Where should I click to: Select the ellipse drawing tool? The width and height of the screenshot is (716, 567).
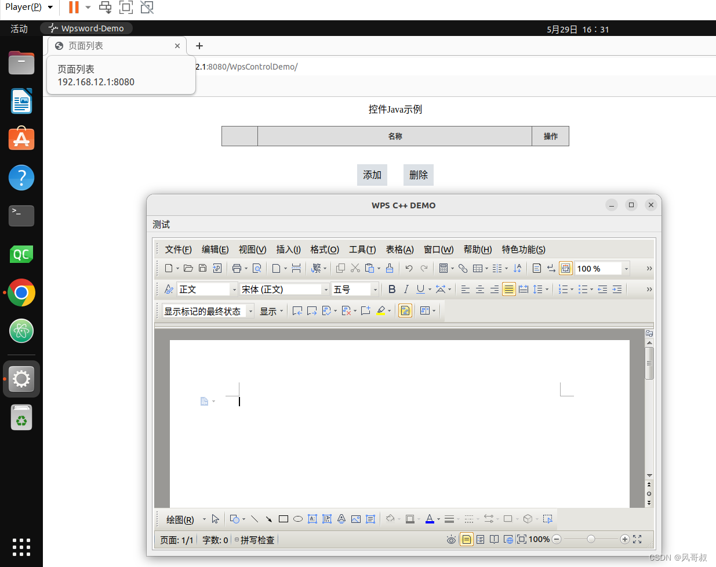point(298,519)
